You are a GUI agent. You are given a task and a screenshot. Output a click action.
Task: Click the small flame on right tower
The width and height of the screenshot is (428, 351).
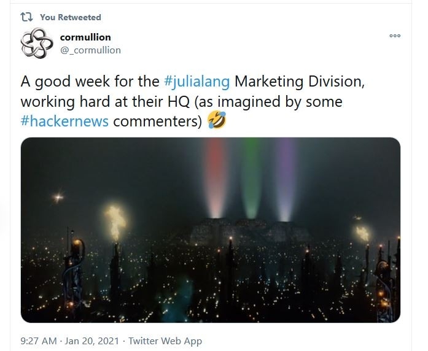click(363, 233)
